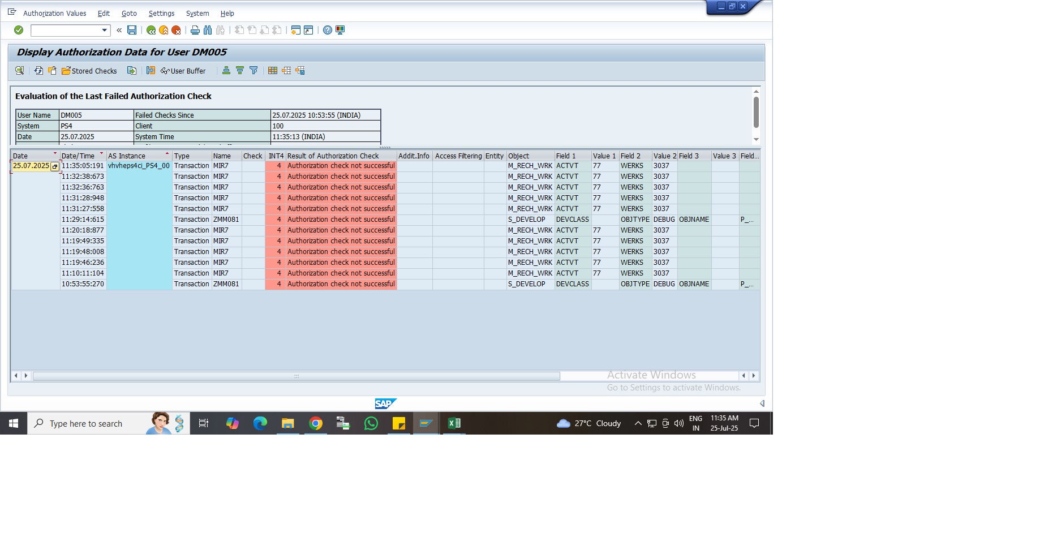Click the Save diskette icon

point(132,30)
